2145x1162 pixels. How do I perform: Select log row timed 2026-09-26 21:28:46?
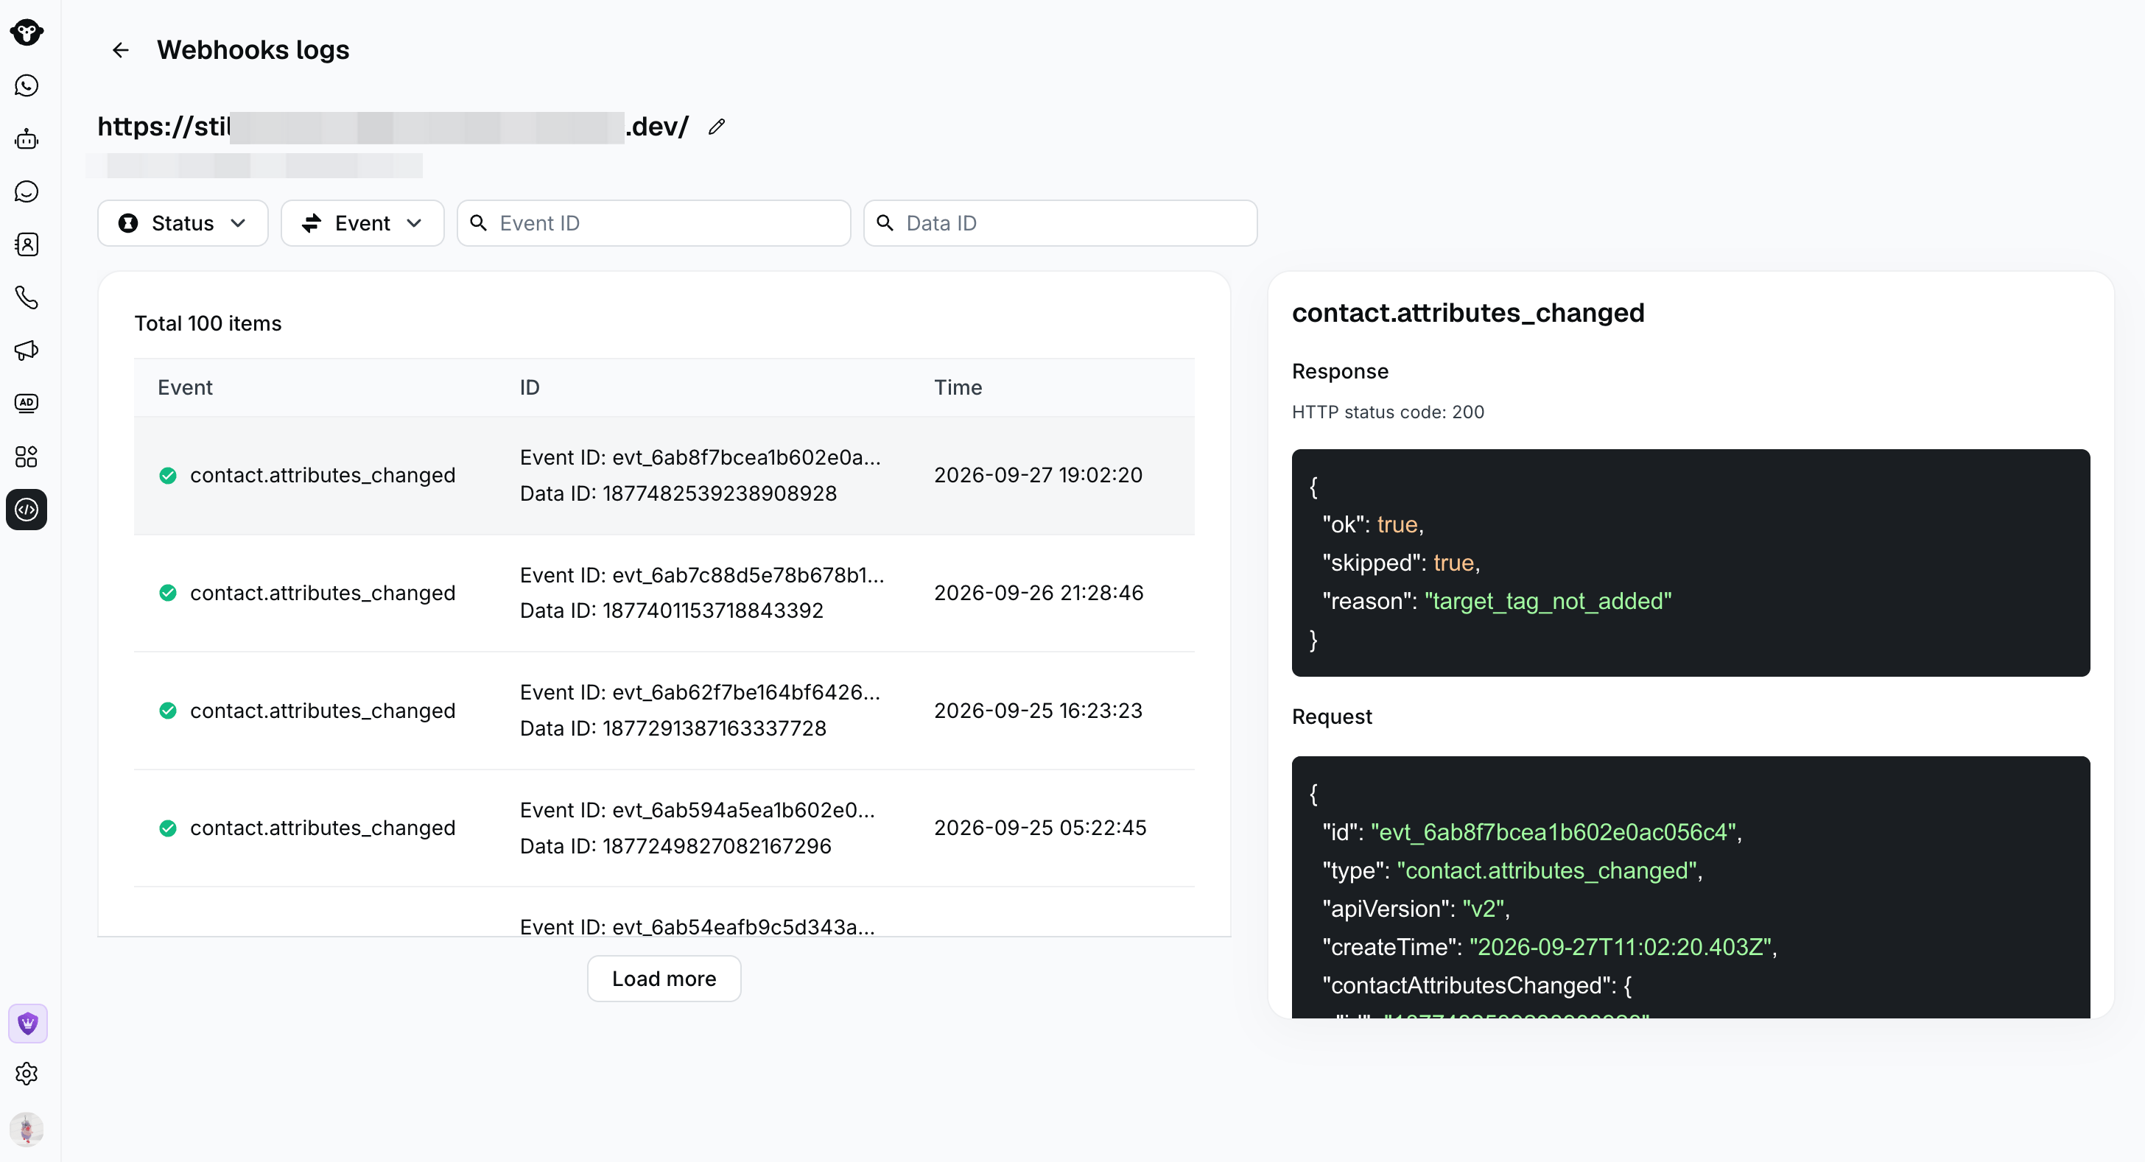(x=664, y=593)
